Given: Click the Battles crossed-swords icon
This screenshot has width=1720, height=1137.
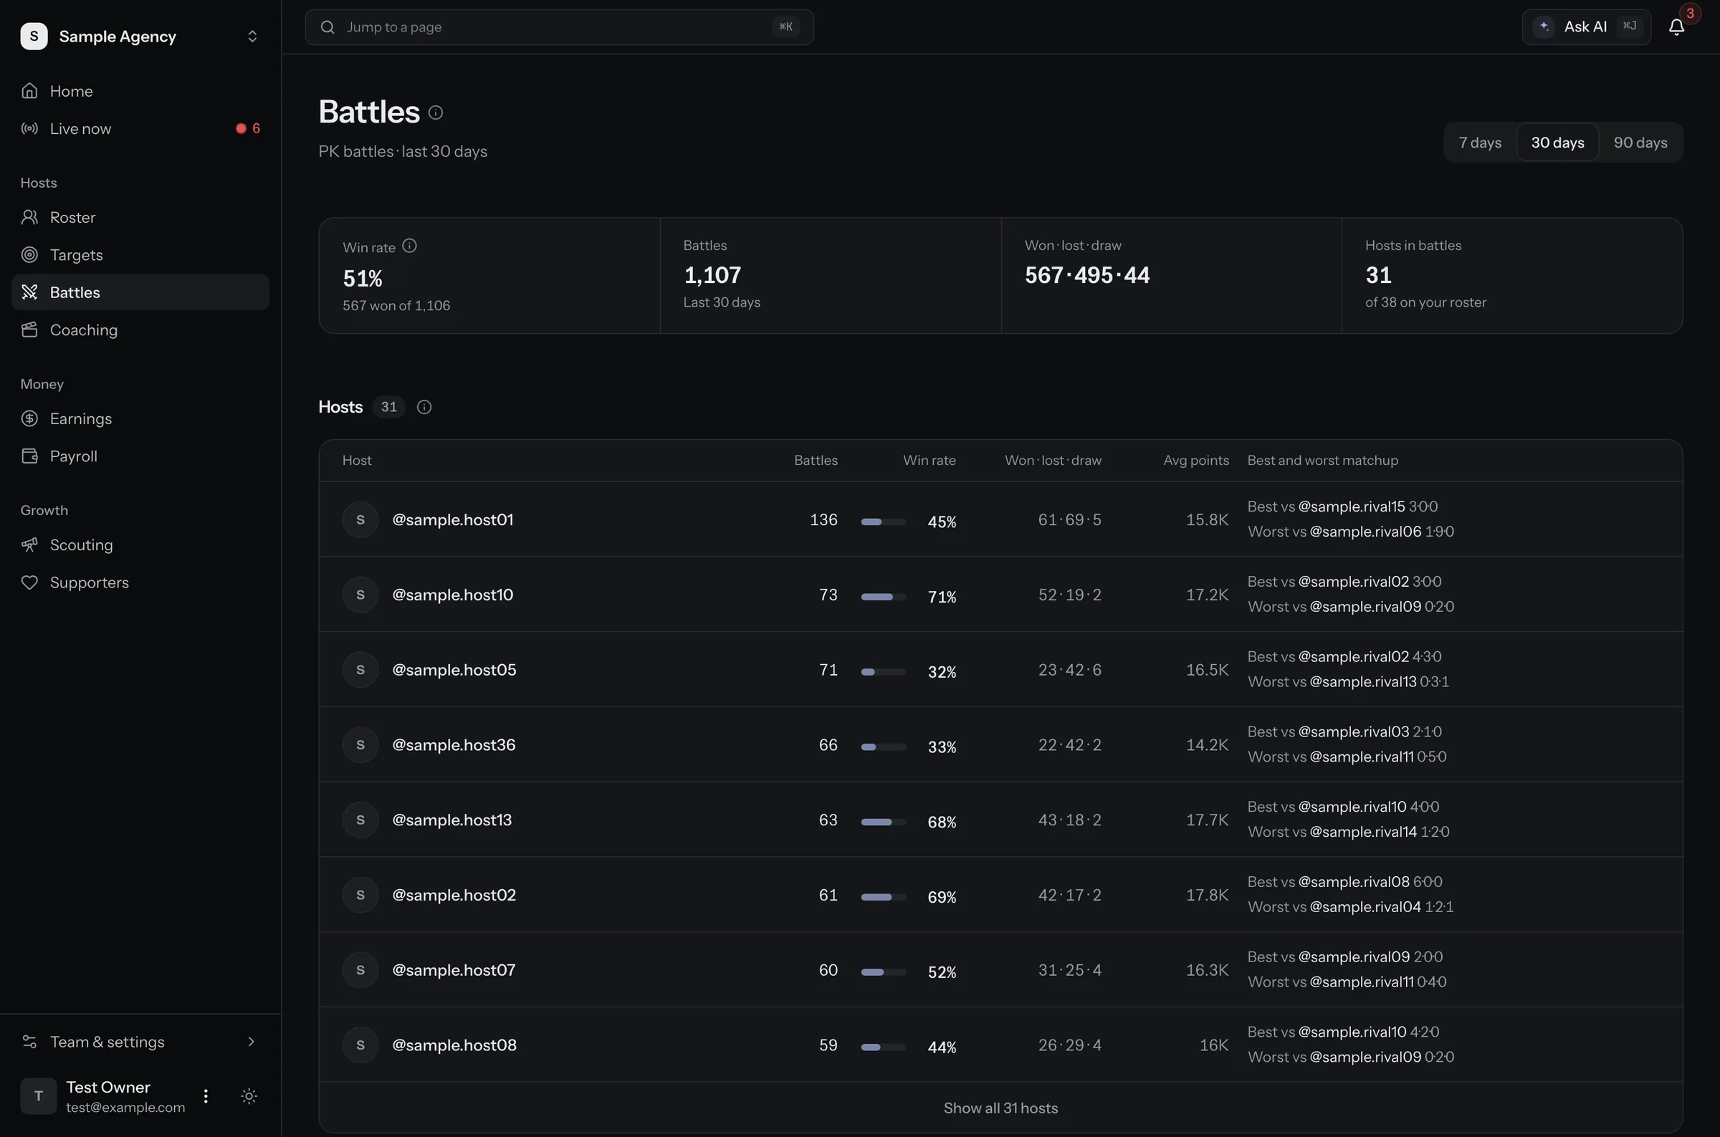Looking at the screenshot, I should click(x=29, y=292).
